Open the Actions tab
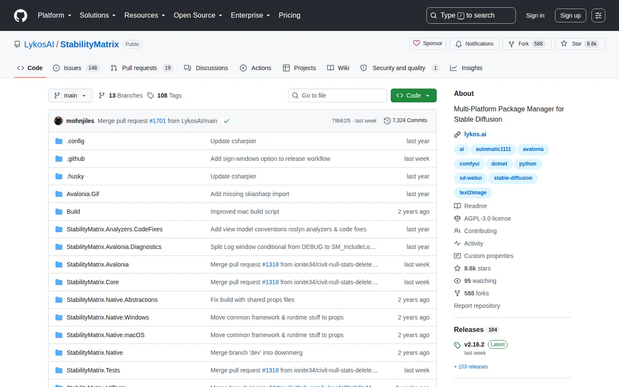The image size is (619, 387). (256, 68)
